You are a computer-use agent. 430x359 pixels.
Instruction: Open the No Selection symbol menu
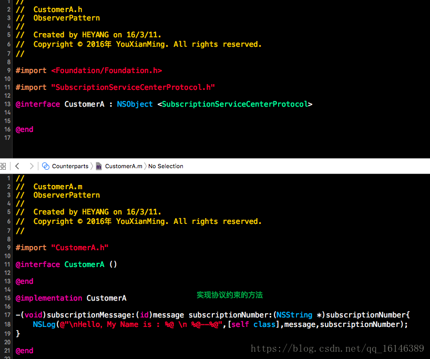(x=166, y=166)
